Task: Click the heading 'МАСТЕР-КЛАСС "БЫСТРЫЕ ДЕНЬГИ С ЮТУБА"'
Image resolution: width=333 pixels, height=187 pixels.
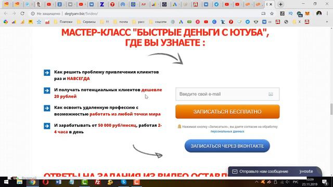Action: point(165,32)
